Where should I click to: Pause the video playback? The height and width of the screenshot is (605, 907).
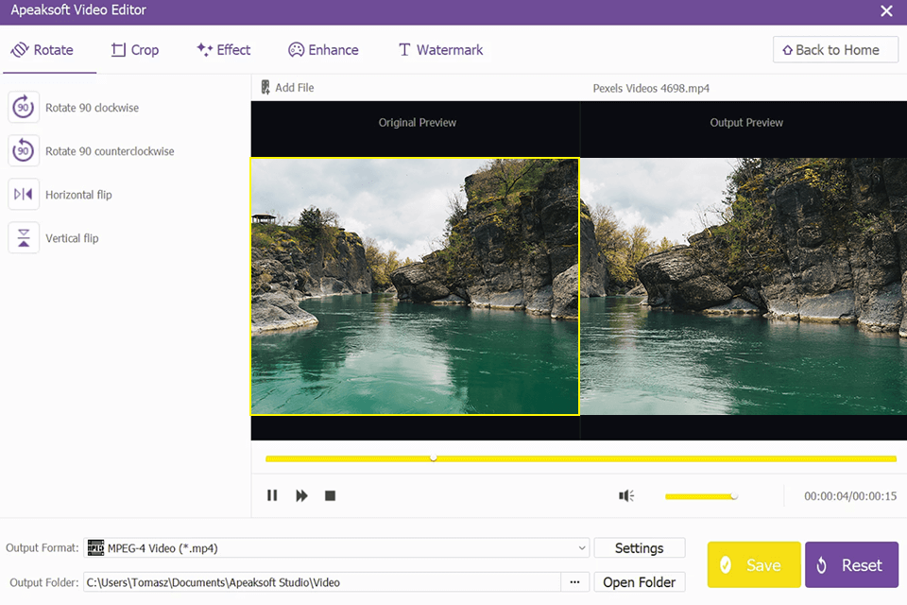click(x=272, y=494)
